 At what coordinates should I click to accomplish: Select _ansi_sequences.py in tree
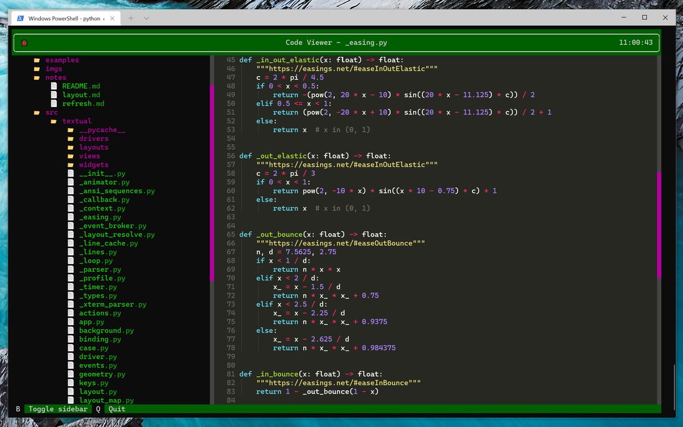click(x=117, y=191)
